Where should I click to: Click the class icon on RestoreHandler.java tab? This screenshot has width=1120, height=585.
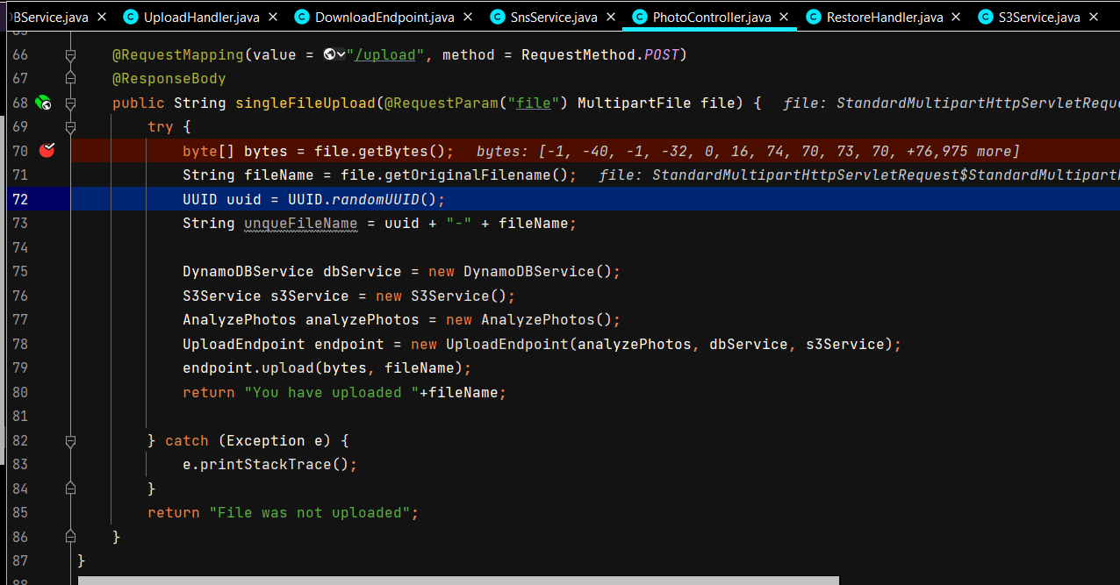tap(814, 17)
